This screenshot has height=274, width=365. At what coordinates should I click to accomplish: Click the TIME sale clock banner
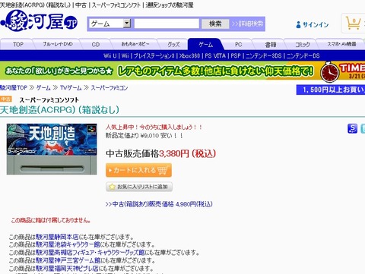(x=342, y=71)
